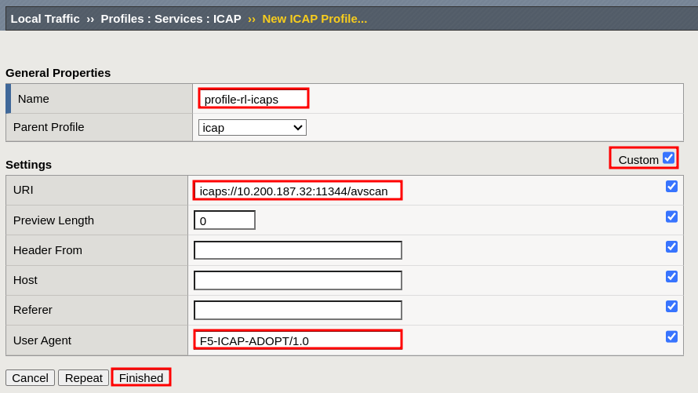Go to Profiles : Services : ICAP breadcrumb
698x393 pixels.
170,18
